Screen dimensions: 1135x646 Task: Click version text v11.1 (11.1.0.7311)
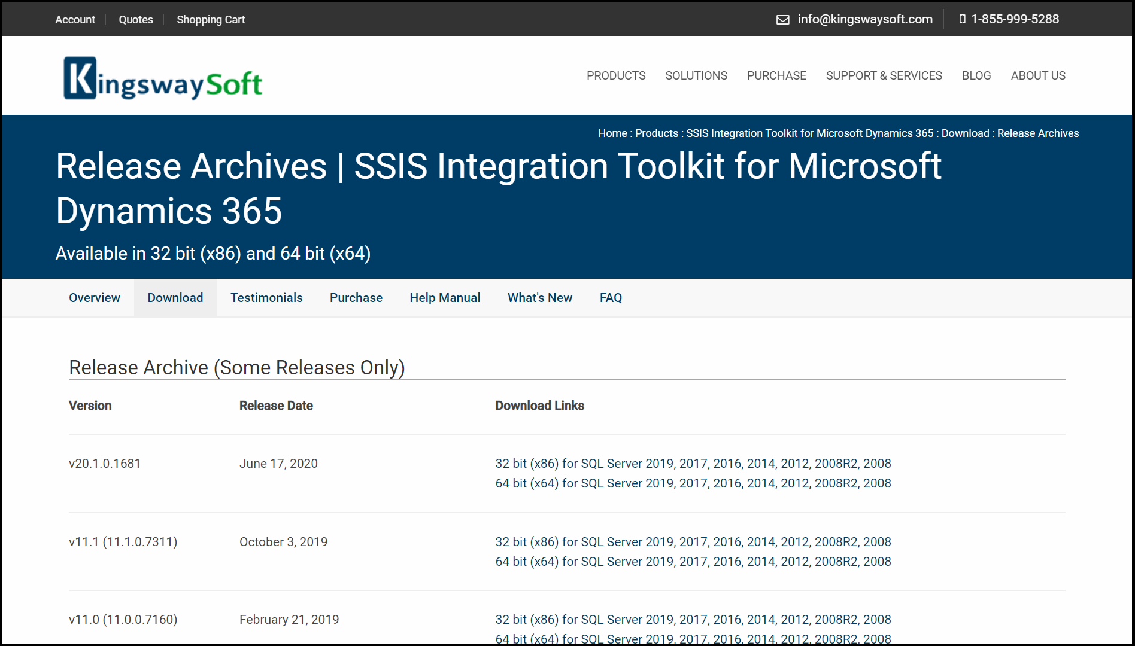pos(123,542)
